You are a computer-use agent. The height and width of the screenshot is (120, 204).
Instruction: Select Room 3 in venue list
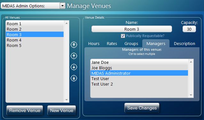tap(35, 34)
